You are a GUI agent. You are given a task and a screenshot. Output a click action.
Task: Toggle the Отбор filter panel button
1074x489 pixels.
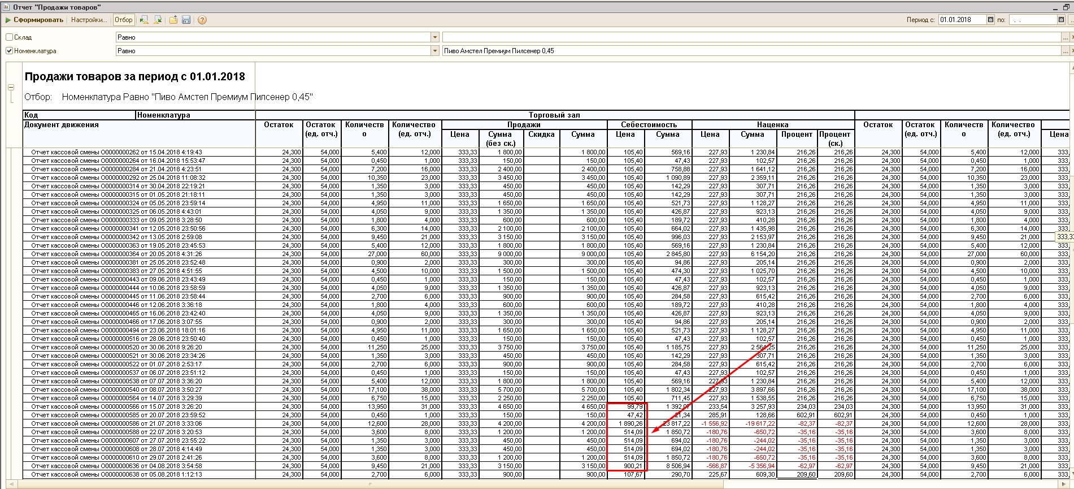(123, 20)
